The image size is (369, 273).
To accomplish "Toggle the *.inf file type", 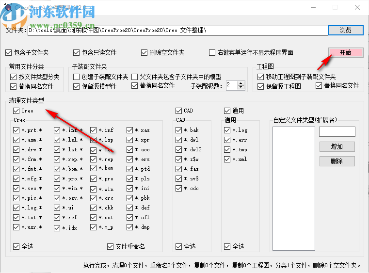I will [x=94, y=130].
